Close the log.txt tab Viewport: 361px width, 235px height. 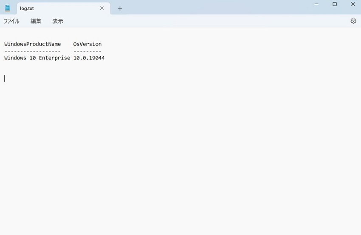[x=102, y=8]
